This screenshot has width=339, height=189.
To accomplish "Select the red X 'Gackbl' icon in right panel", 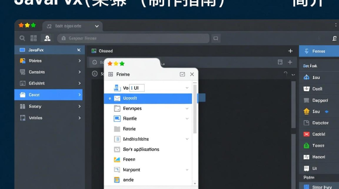I will pos(306,134).
